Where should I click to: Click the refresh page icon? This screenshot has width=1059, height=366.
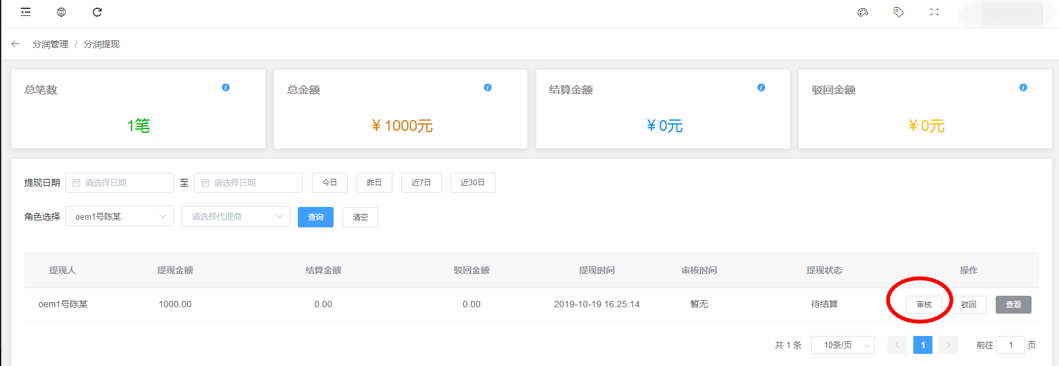97,12
